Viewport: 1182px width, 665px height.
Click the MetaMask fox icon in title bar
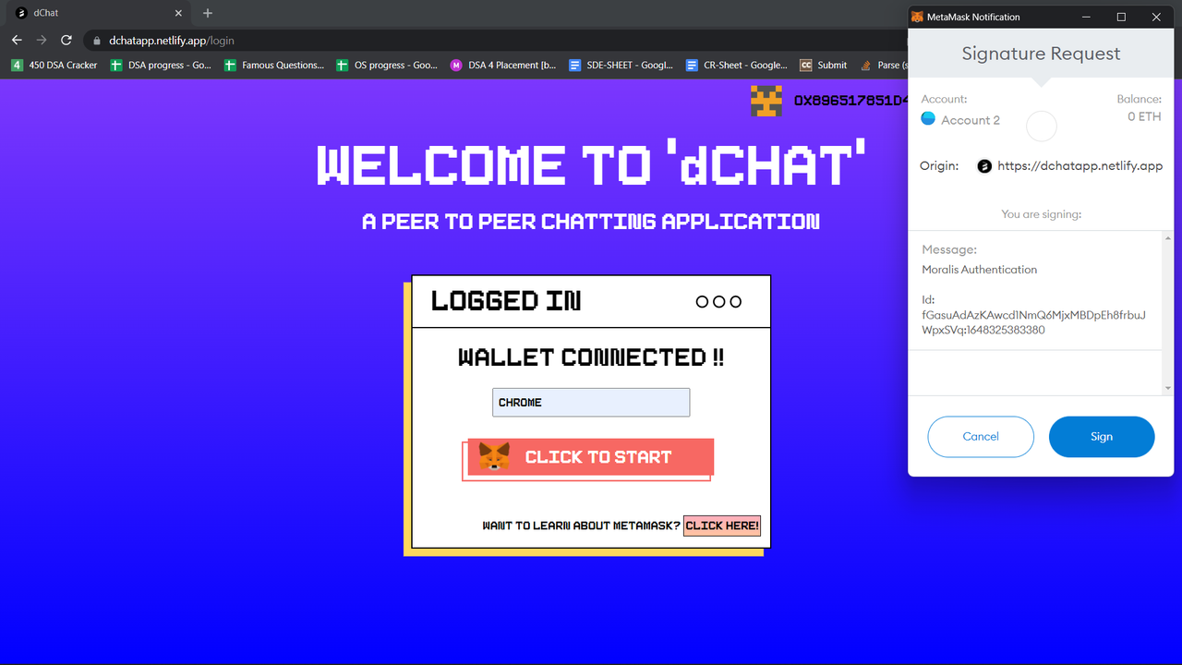click(917, 17)
